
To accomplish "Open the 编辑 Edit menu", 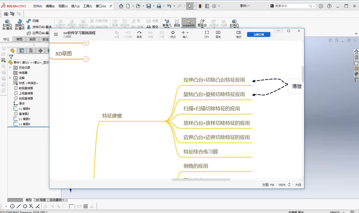I will pos(50,6).
